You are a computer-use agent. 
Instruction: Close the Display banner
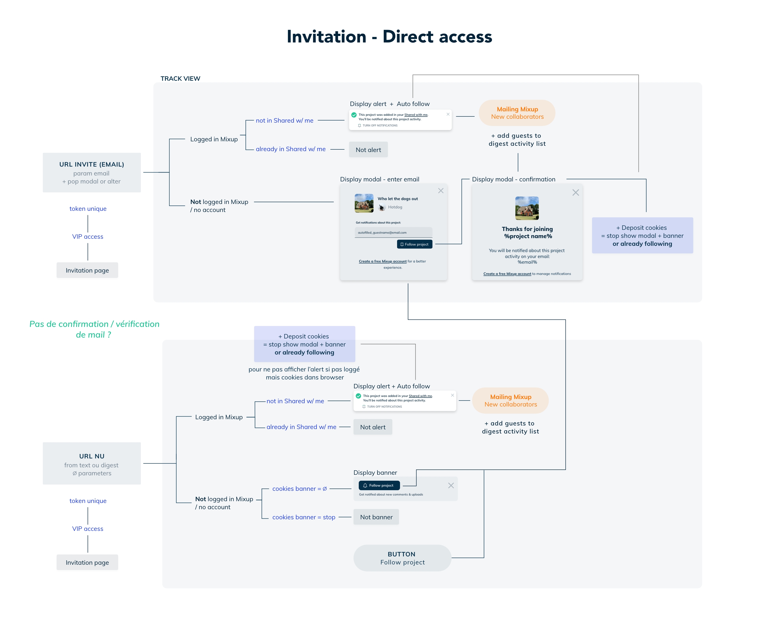451,485
